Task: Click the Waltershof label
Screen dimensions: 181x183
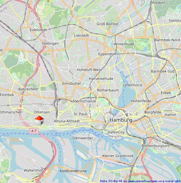Action: (33, 170)
